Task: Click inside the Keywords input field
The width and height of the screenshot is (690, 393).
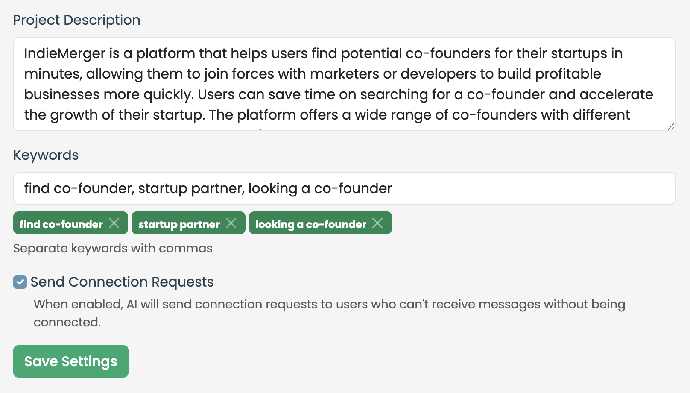Action: [512, 188]
